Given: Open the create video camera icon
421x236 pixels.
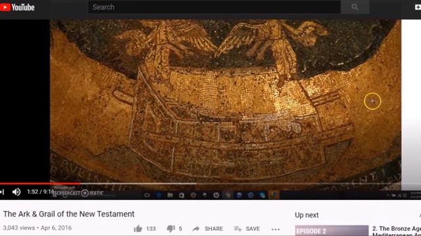Looking at the screenshot, I should click(x=418, y=7).
